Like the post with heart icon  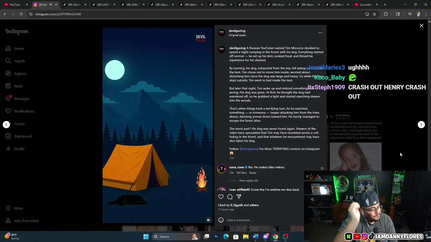pyautogui.click(x=221, y=197)
